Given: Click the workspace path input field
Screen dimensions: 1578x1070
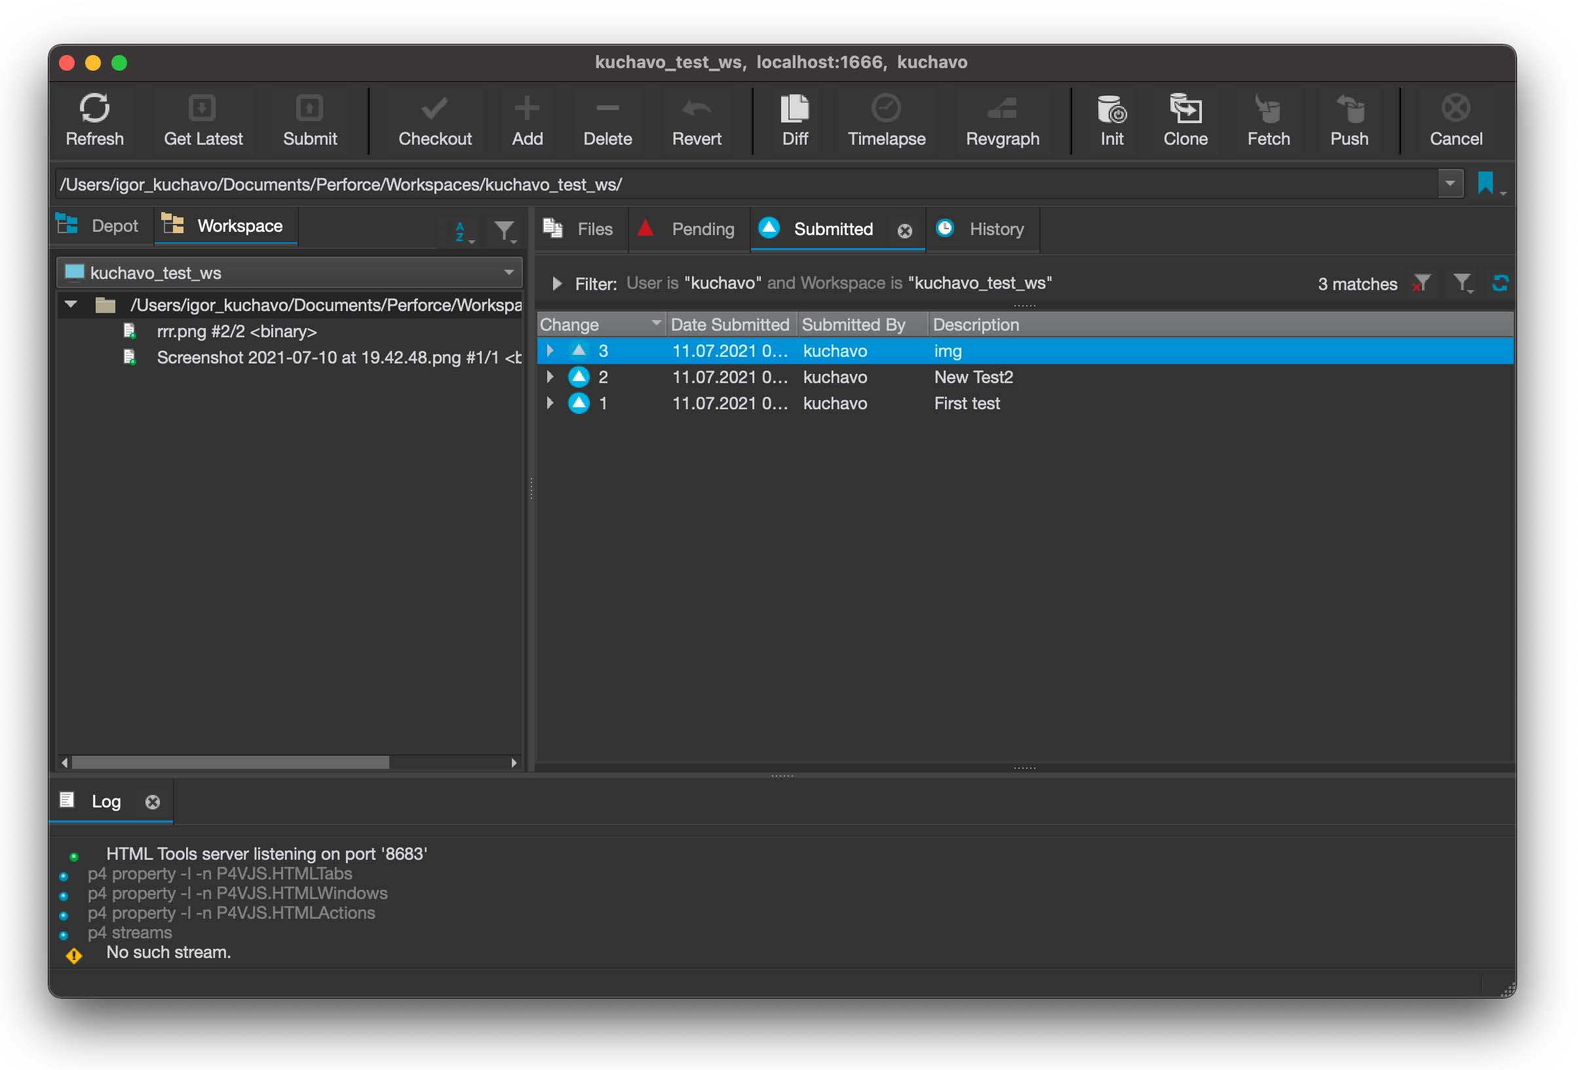Looking at the screenshot, I should tap(746, 184).
